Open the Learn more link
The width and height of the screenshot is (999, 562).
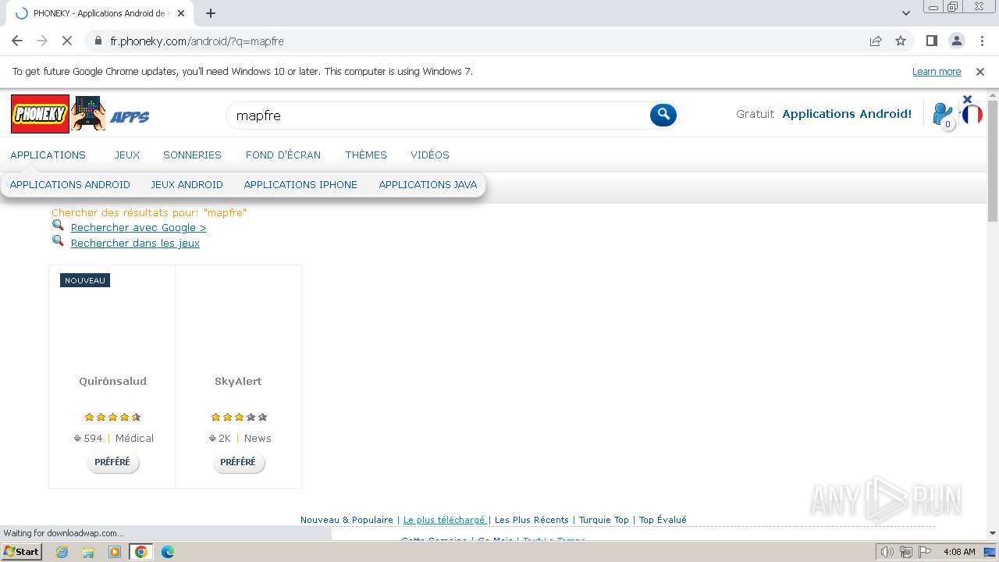937,71
